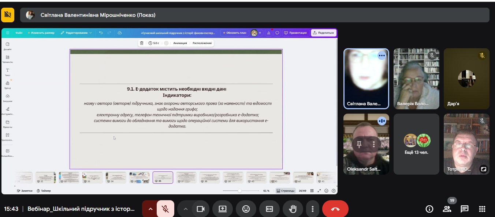This screenshot has height=217, width=495.
Task: Toggle the camera on or off
Action: pyautogui.click(x=200, y=209)
